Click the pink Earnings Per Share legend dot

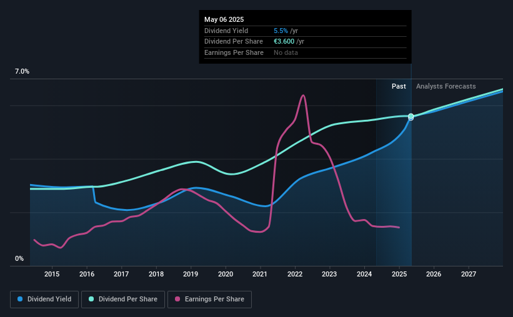click(177, 299)
